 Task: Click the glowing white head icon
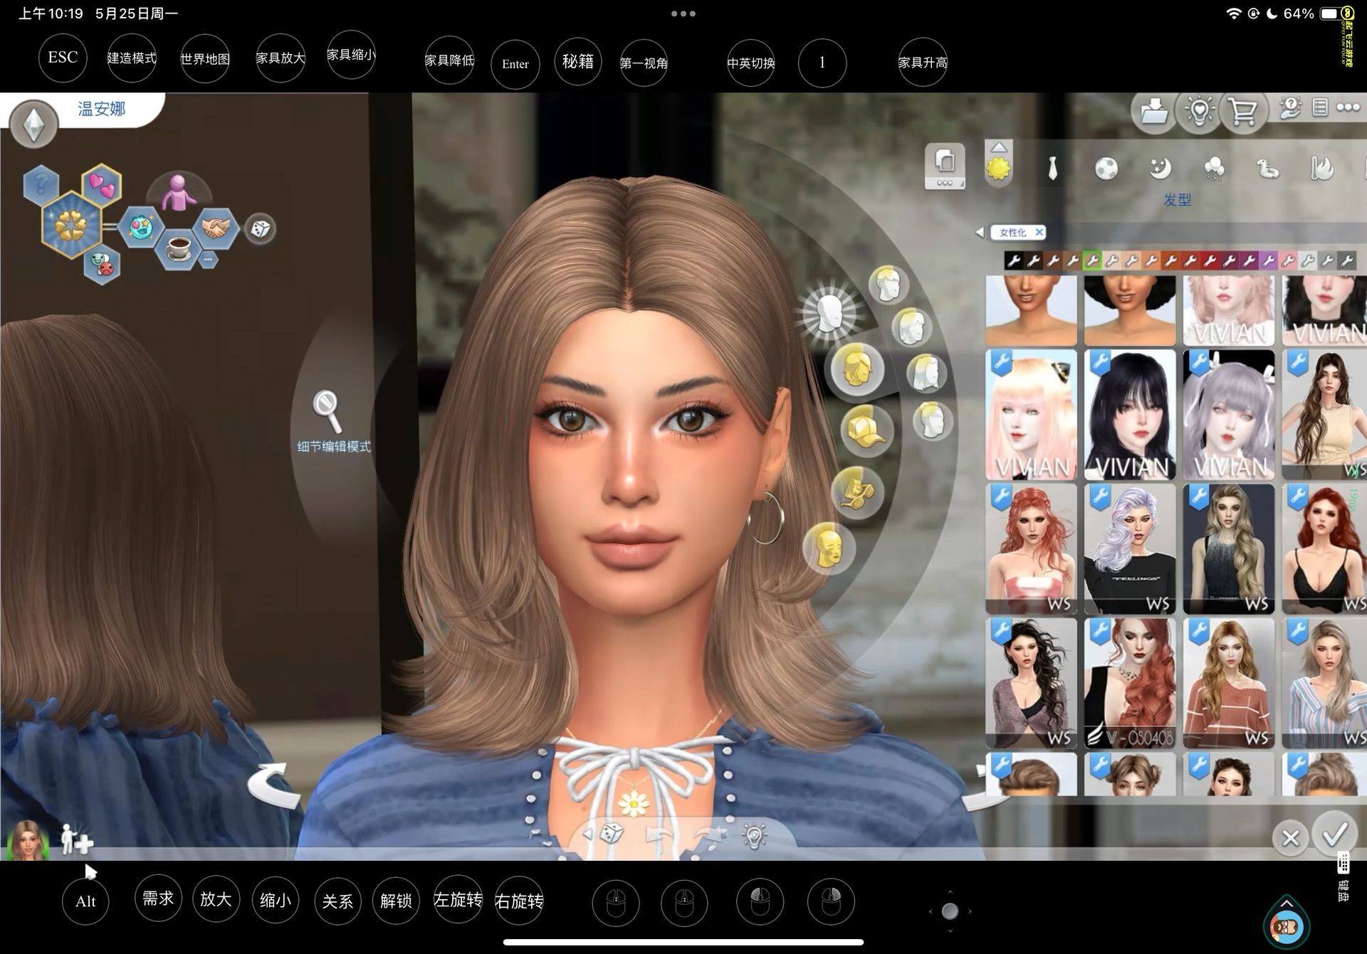click(829, 314)
